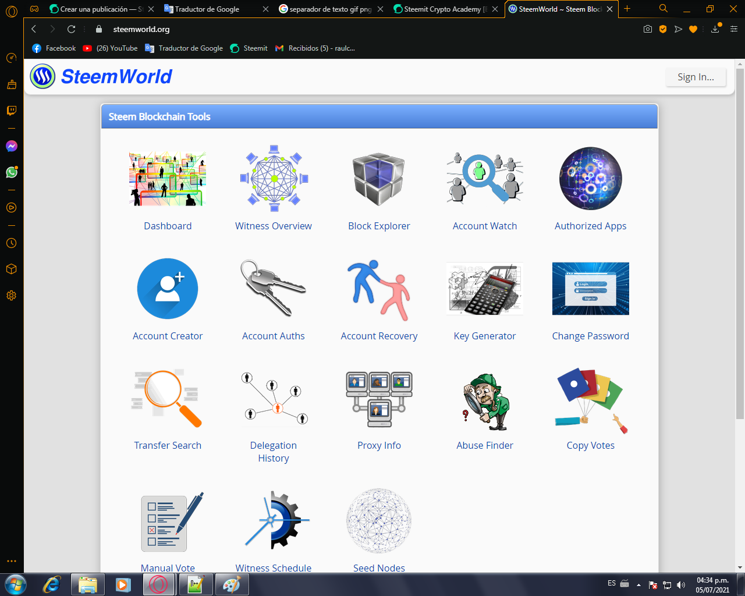The height and width of the screenshot is (596, 745).
Task: Open the tab search magnifier icon
Action: [x=664, y=9]
